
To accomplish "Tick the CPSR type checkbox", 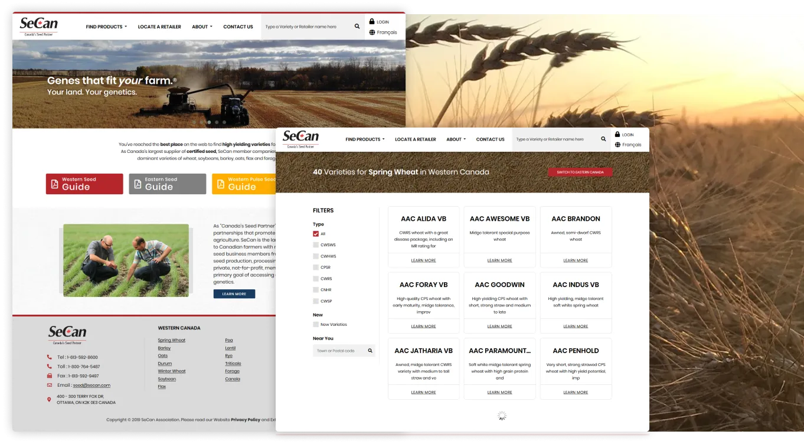I will (316, 267).
